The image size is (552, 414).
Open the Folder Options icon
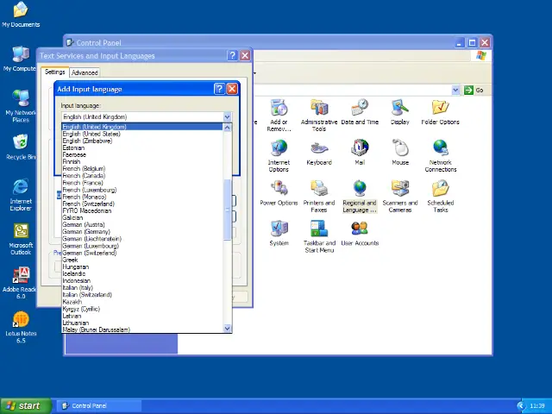440,110
